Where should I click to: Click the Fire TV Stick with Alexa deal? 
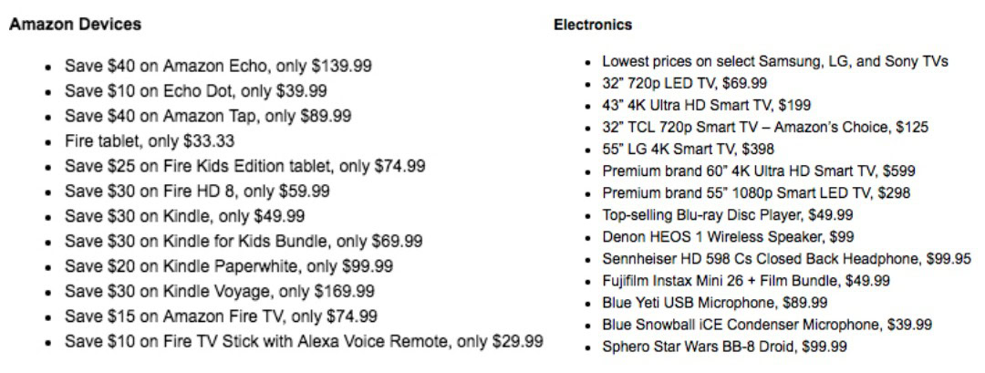tap(304, 341)
